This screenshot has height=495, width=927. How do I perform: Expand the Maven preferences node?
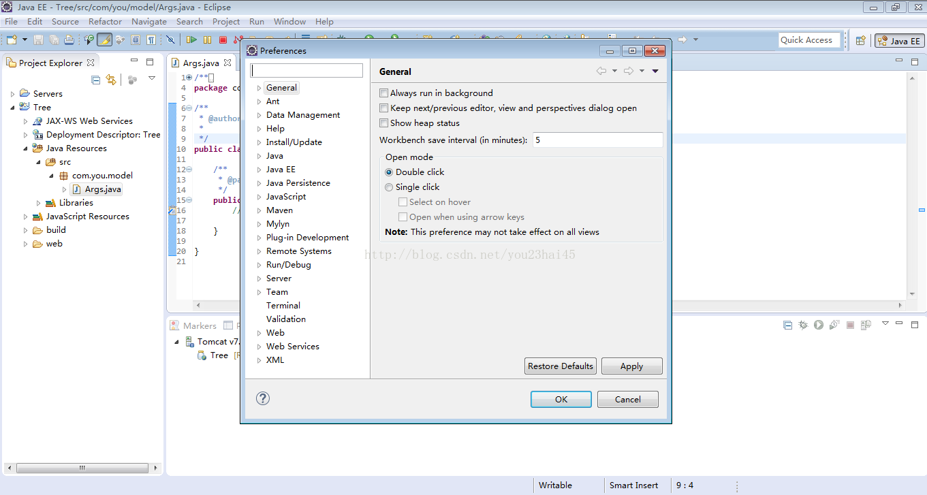point(259,210)
